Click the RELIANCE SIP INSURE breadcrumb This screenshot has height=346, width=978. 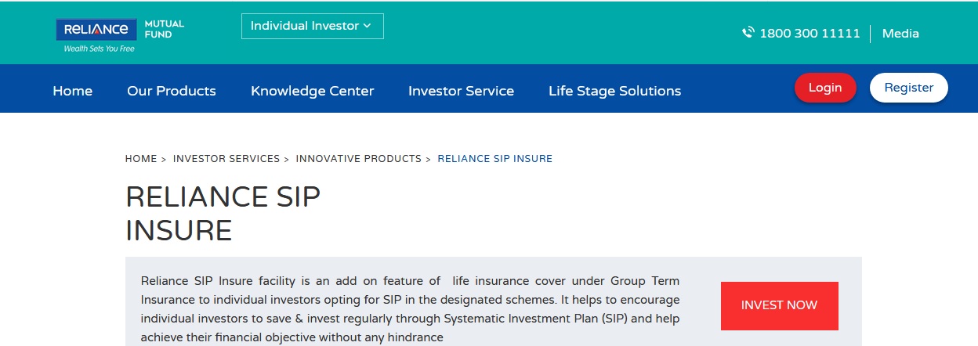click(494, 158)
